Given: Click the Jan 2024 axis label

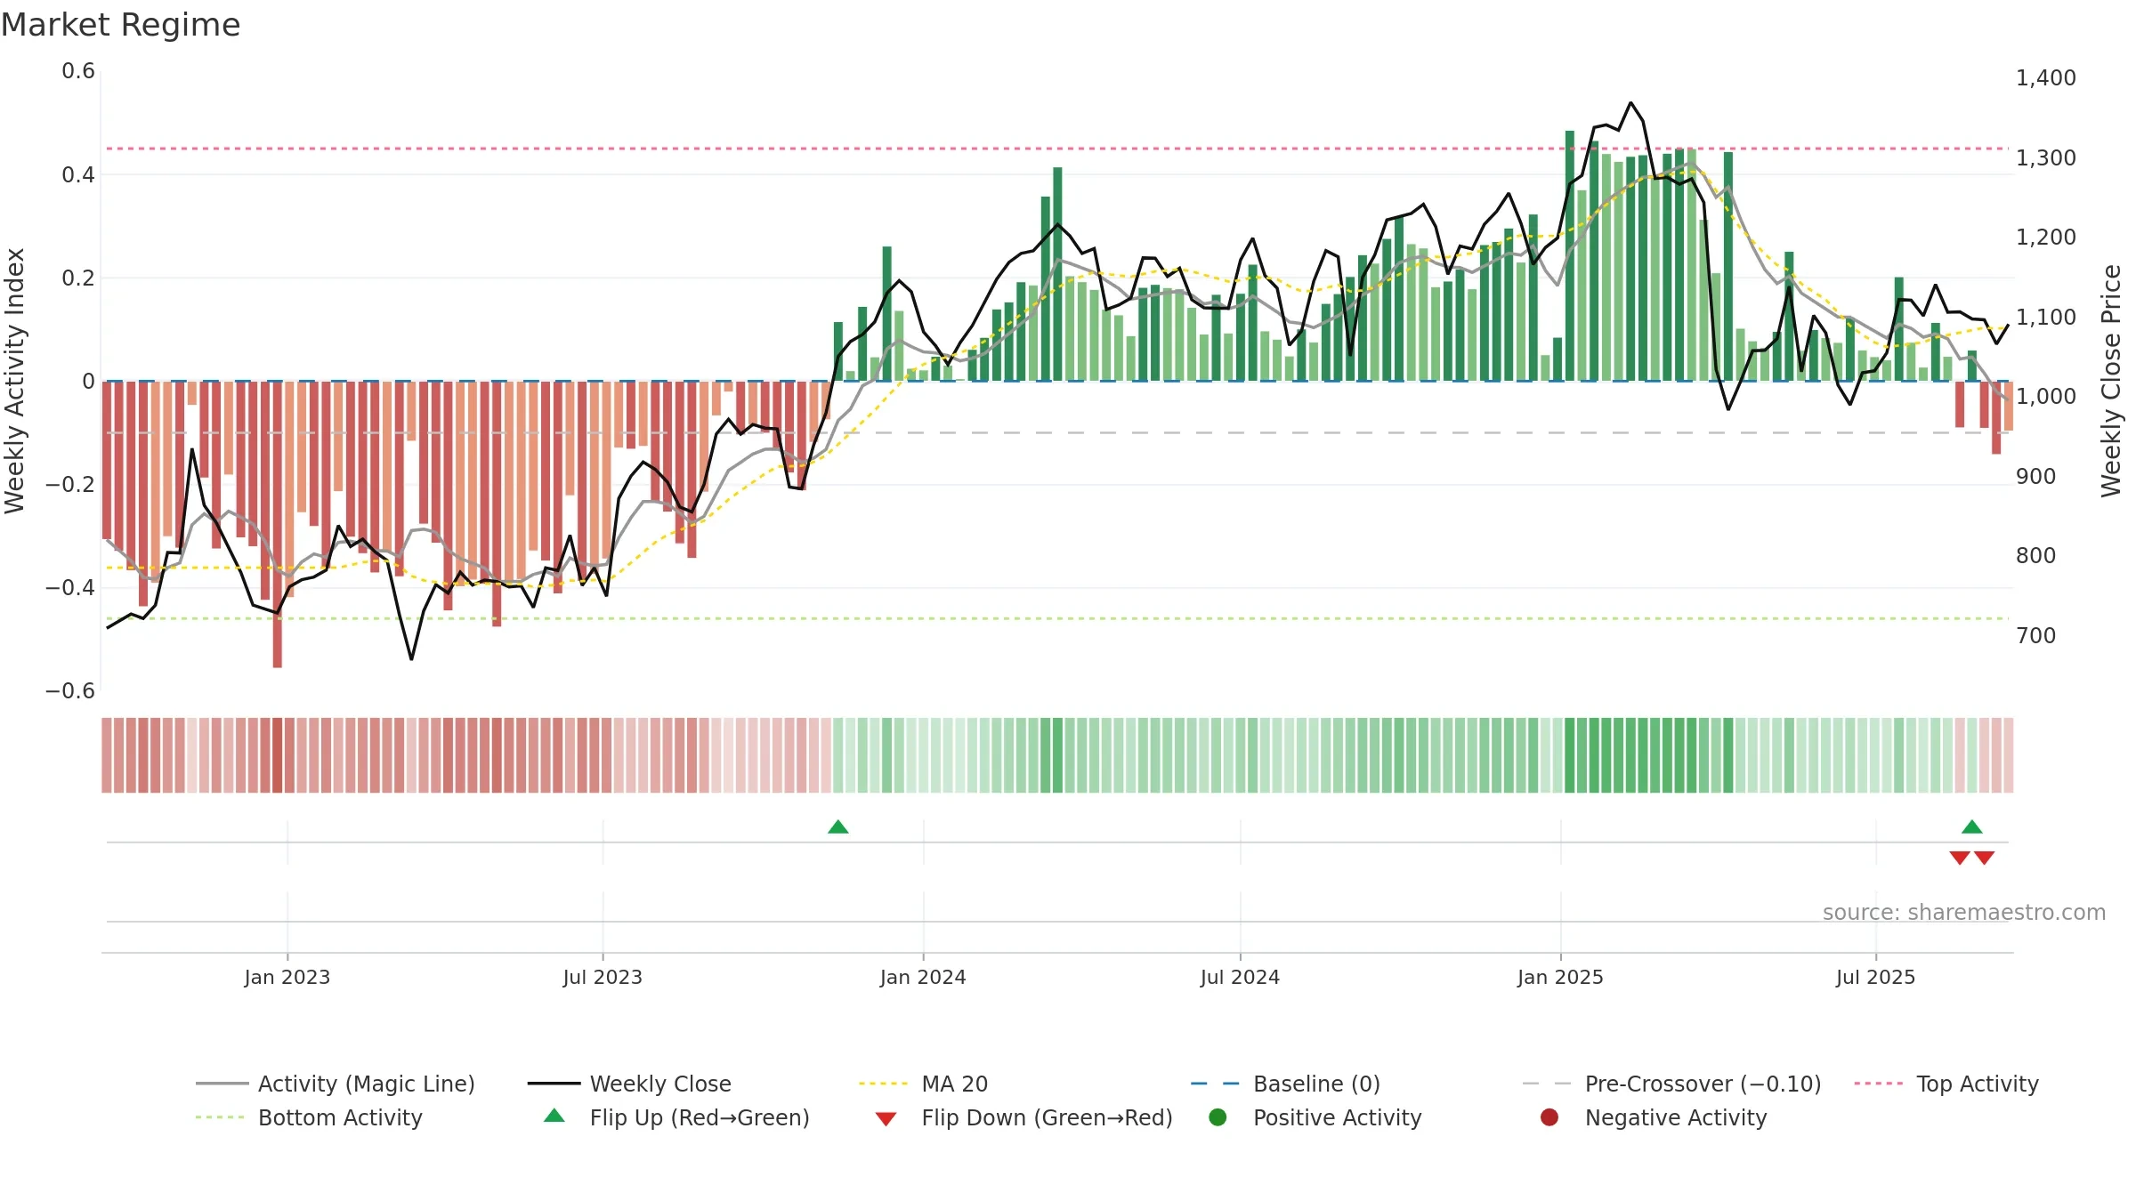Looking at the screenshot, I should [x=923, y=977].
